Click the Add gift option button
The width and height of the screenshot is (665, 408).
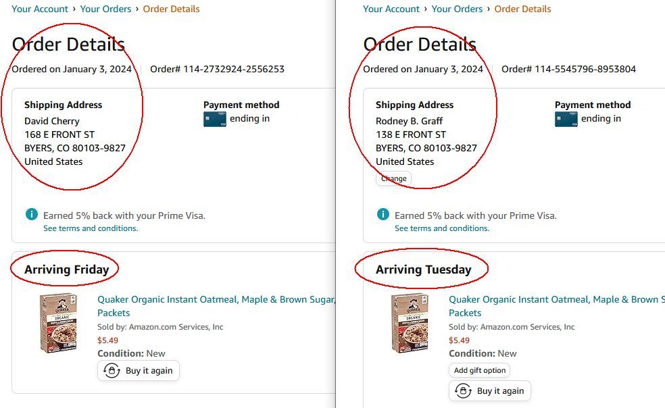tap(480, 370)
